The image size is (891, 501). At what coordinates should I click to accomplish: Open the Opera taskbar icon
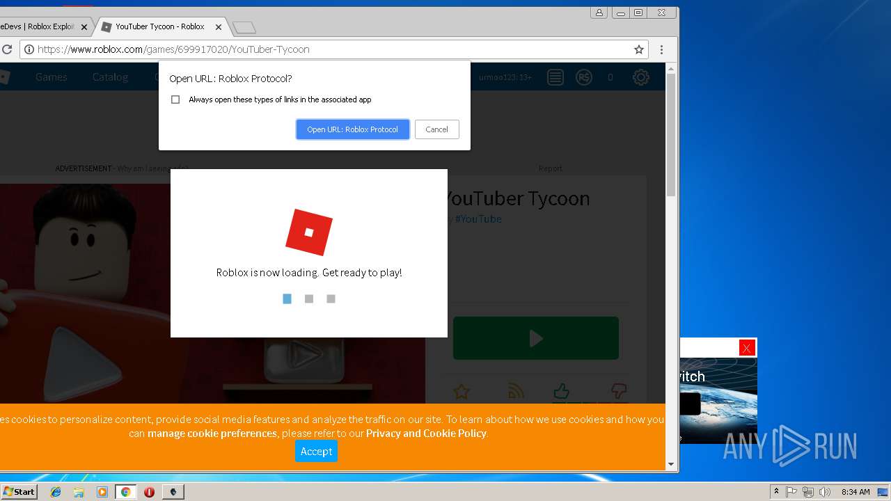click(149, 492)
